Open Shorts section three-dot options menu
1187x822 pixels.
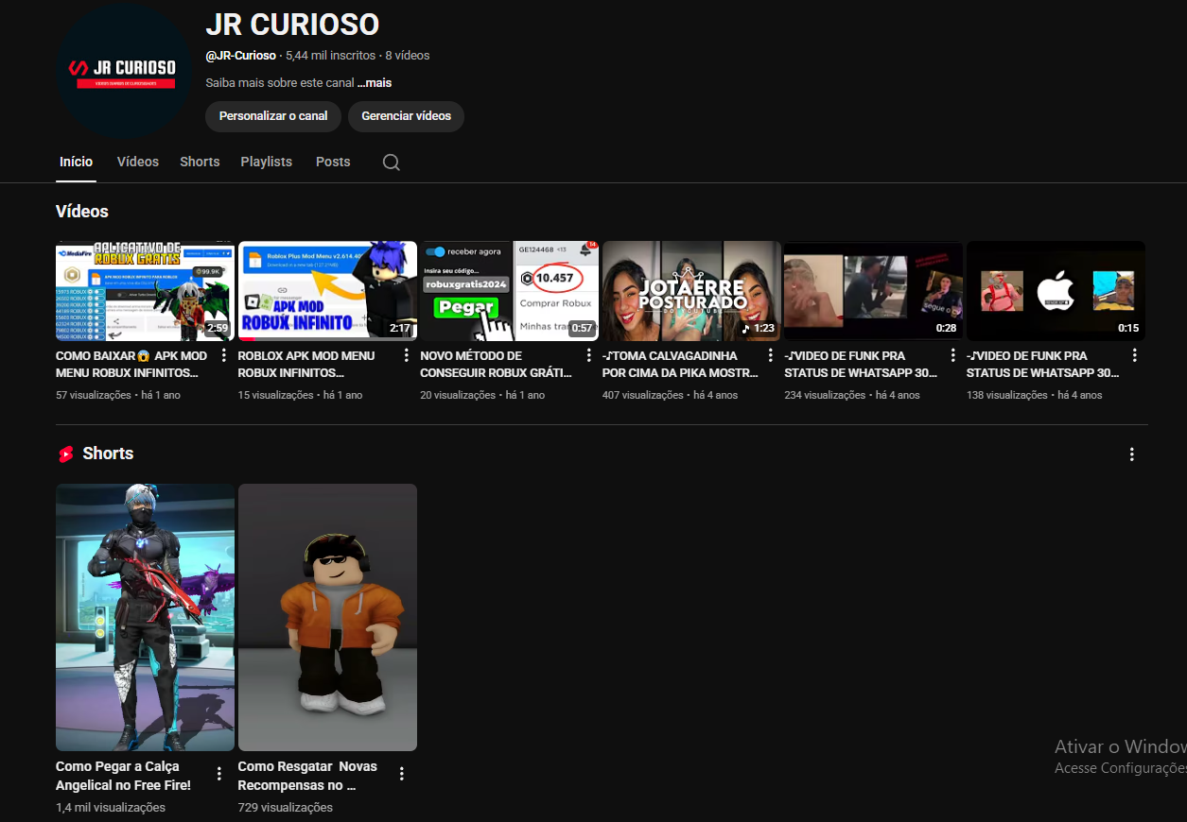1131,454
